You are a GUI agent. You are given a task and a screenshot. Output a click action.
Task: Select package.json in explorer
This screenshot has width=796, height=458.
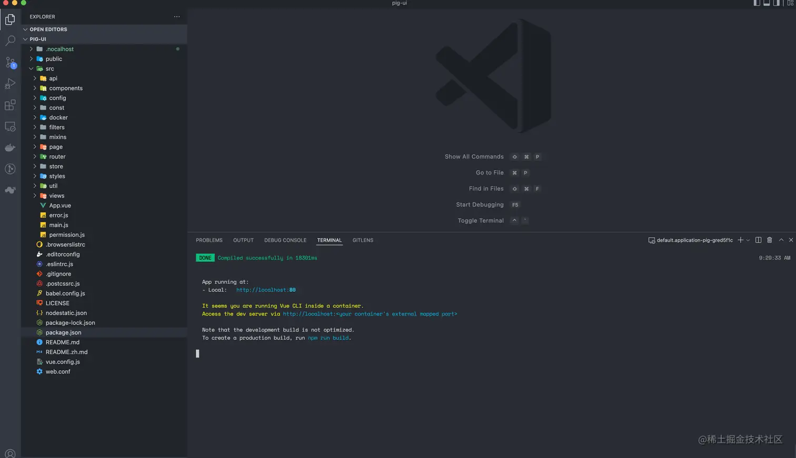click(104, 333)
